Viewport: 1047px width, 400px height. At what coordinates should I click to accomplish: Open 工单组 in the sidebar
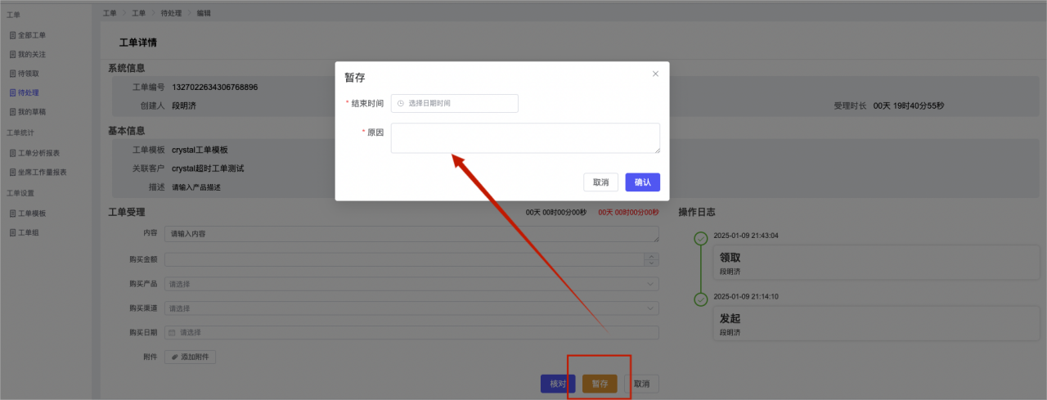(x=29, y=232)
